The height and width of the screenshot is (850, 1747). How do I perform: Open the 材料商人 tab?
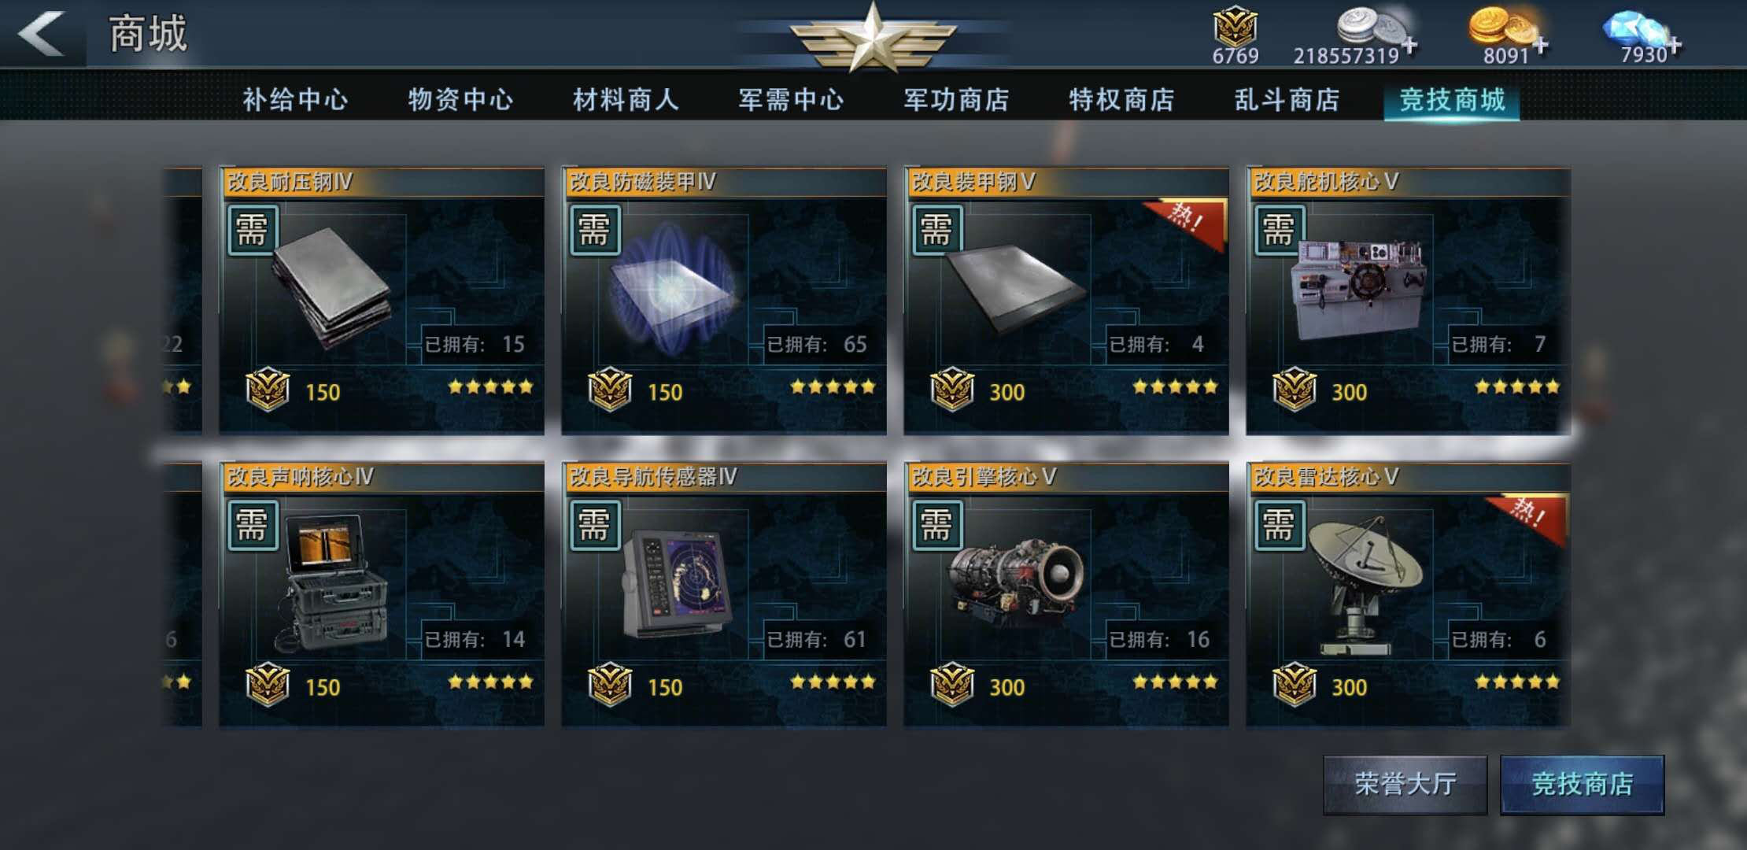[x=626, y=100]
